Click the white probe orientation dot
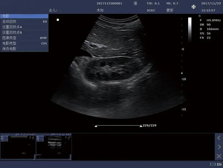 (x=58, y=20)
